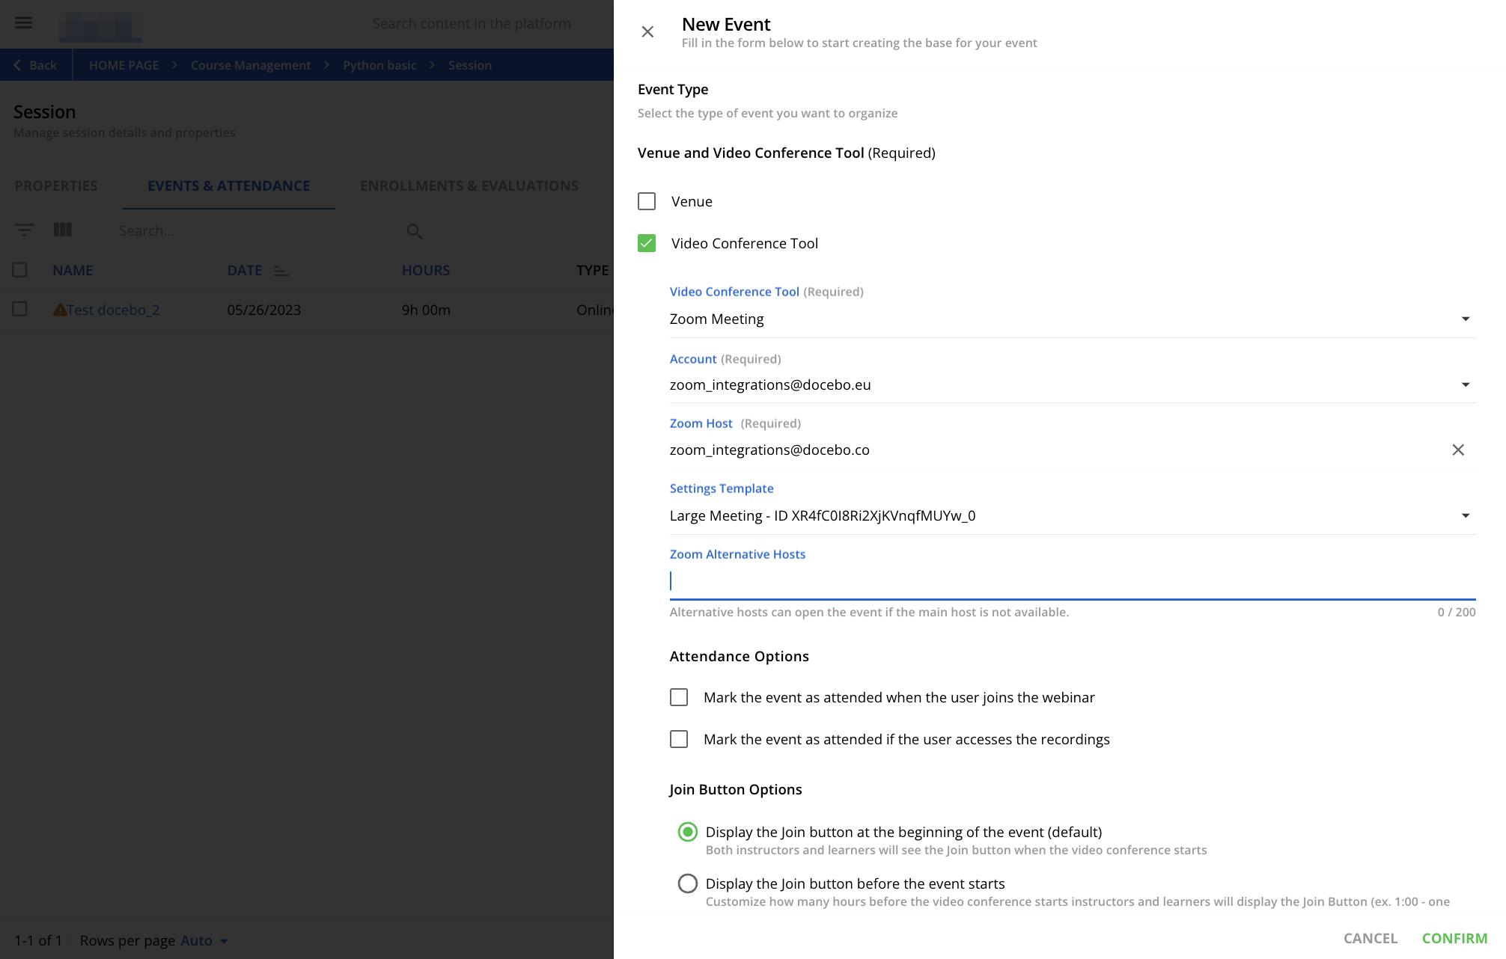Enable mark attended when user joins webinar
The width and height of the screenshot is (1506, 959).
(679, 697)
